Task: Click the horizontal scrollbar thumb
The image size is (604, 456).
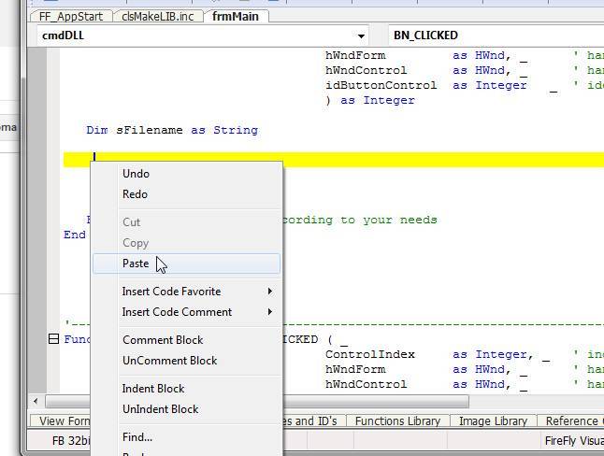Action: pyautogui.click(x=374, y=402)
